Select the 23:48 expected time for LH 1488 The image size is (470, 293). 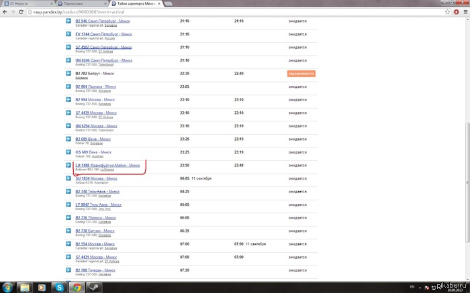[x=239, y=165]
